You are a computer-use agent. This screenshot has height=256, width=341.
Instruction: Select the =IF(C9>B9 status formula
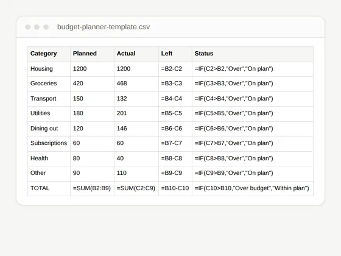click(253, 173)
